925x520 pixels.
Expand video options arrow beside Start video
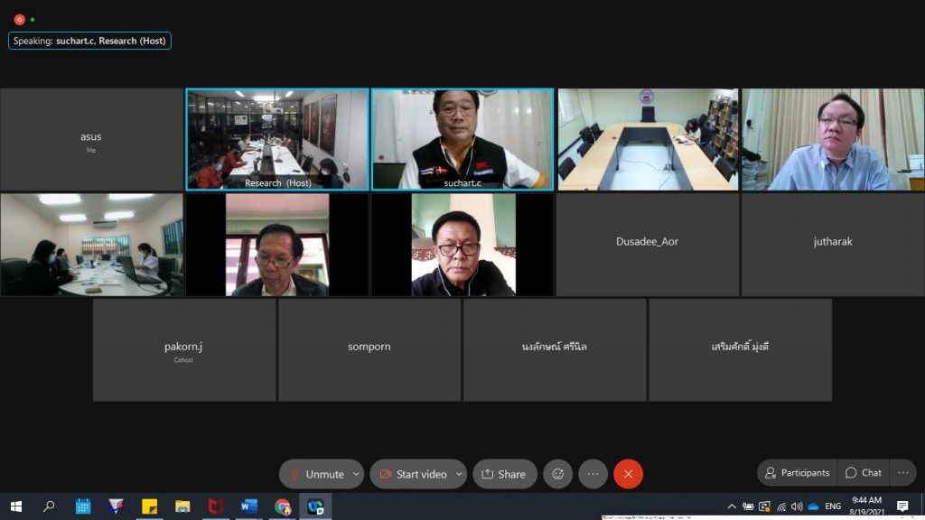coord(459,474)
